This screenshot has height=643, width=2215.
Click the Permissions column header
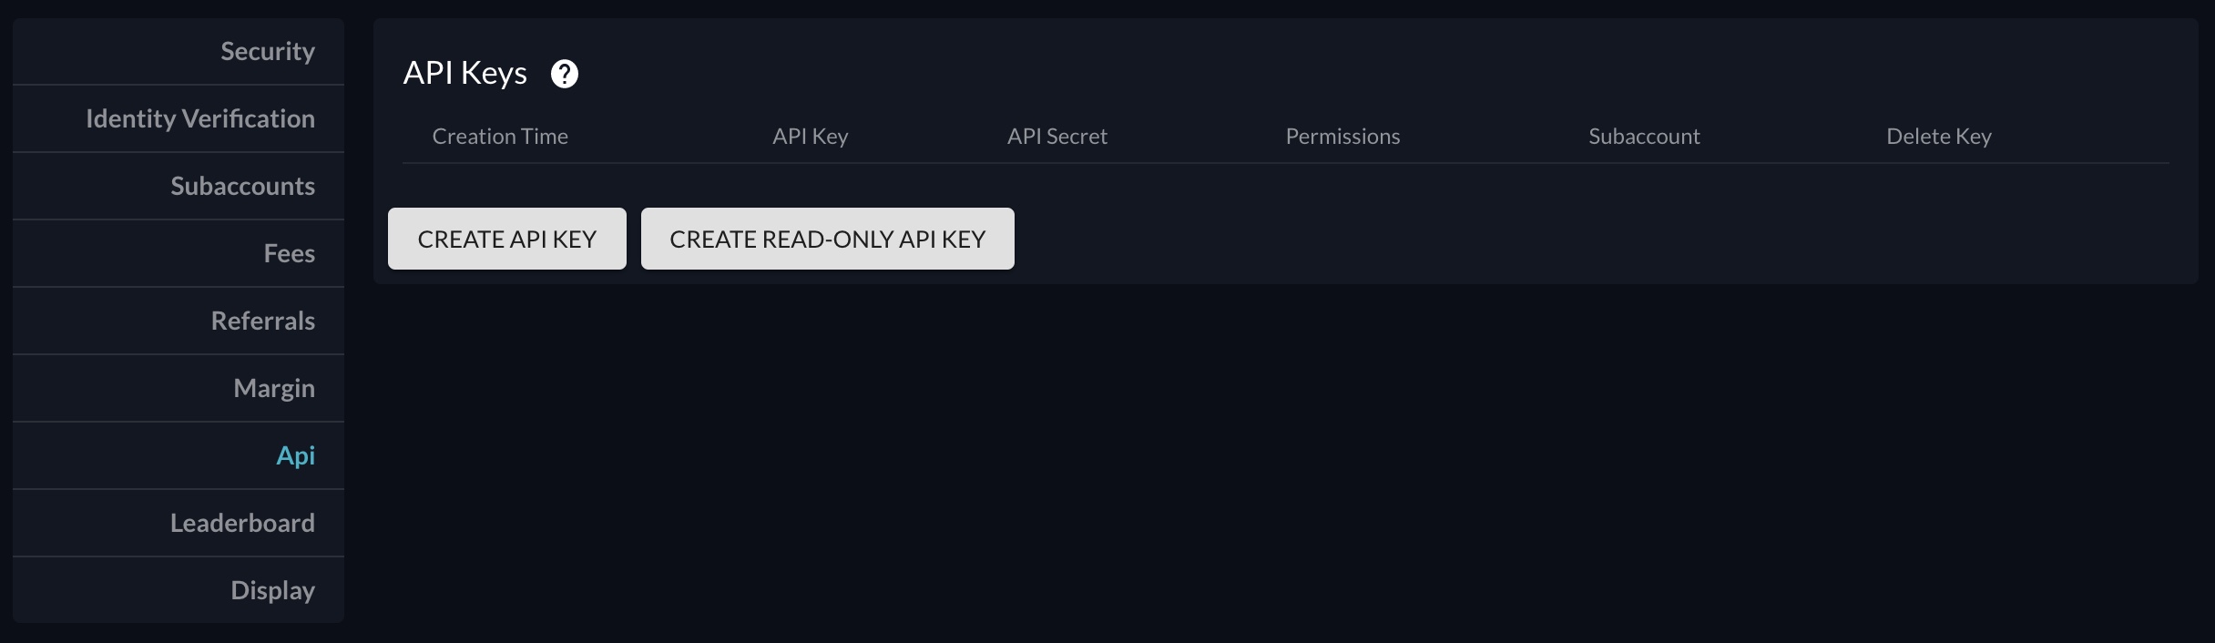(1342, 137)
